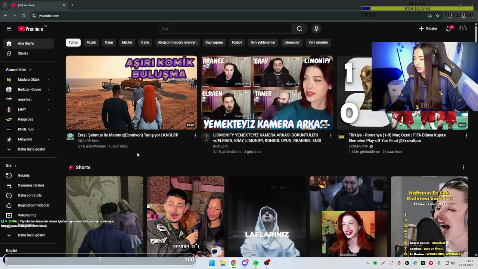The width and height of the screenshot is (478, 269).
Task: Show hidden system tray icons
Action: point(367,263)
